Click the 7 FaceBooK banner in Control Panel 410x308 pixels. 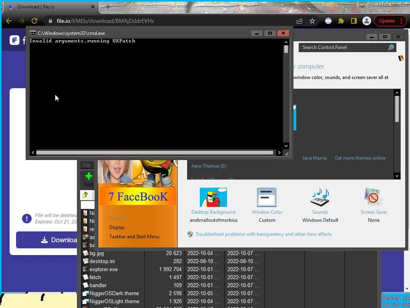point(138,197)
